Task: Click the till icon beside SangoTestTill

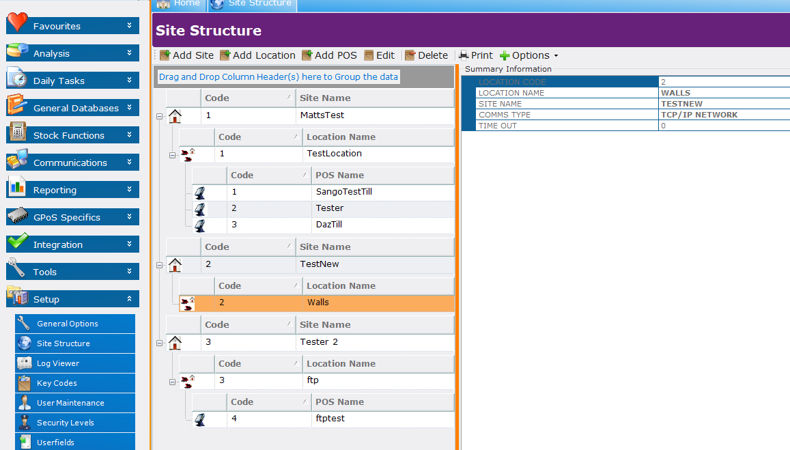Action: [x=200, y=193]
